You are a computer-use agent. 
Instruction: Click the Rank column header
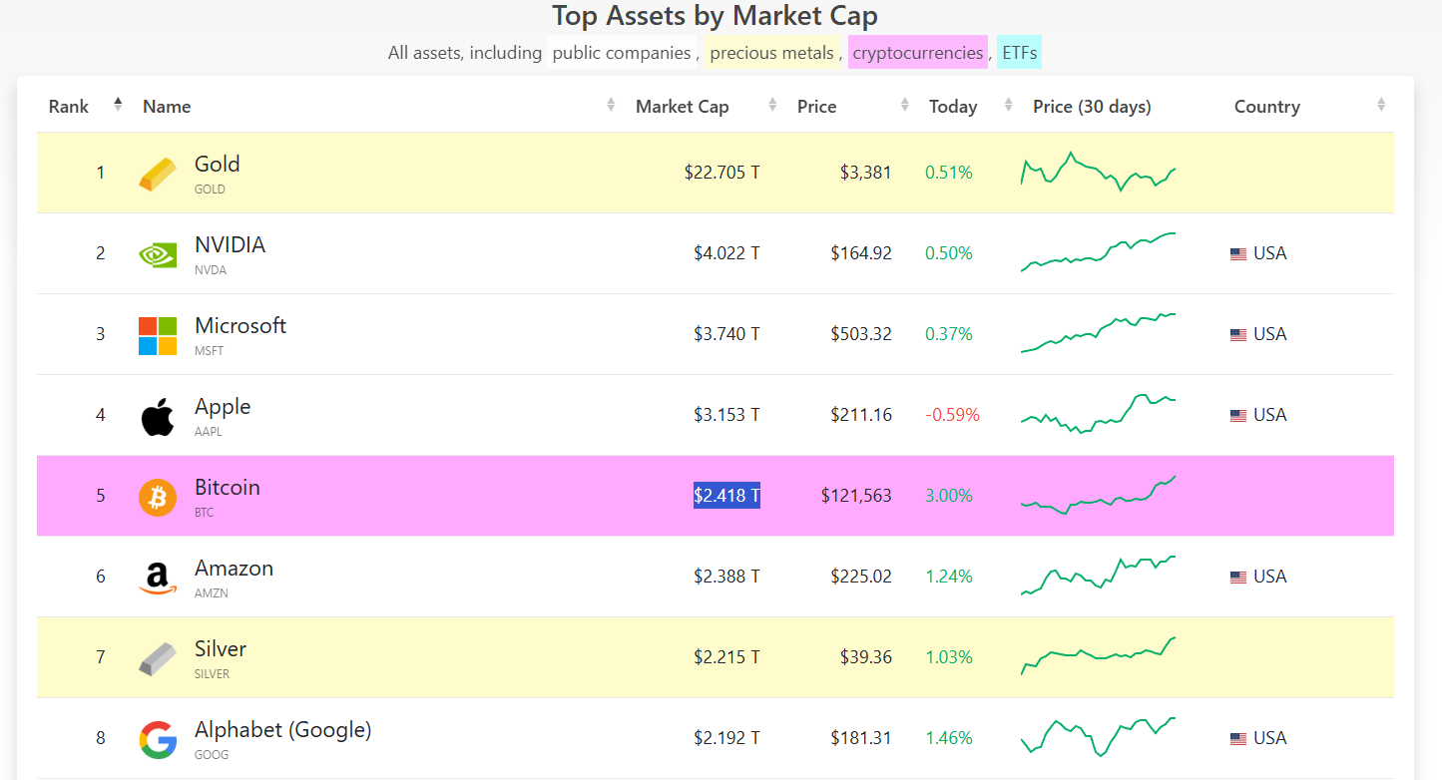coord(69,107)
